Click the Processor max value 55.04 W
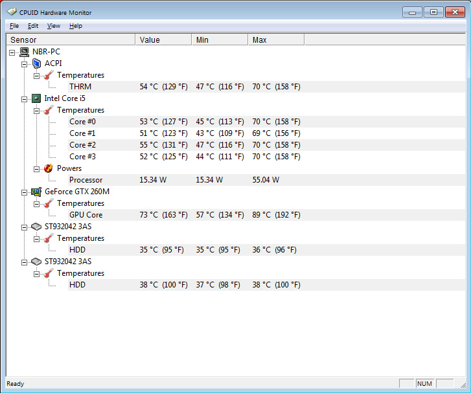Screen dimensions: 471x393 pyautogui.click(x=266, y=180)
